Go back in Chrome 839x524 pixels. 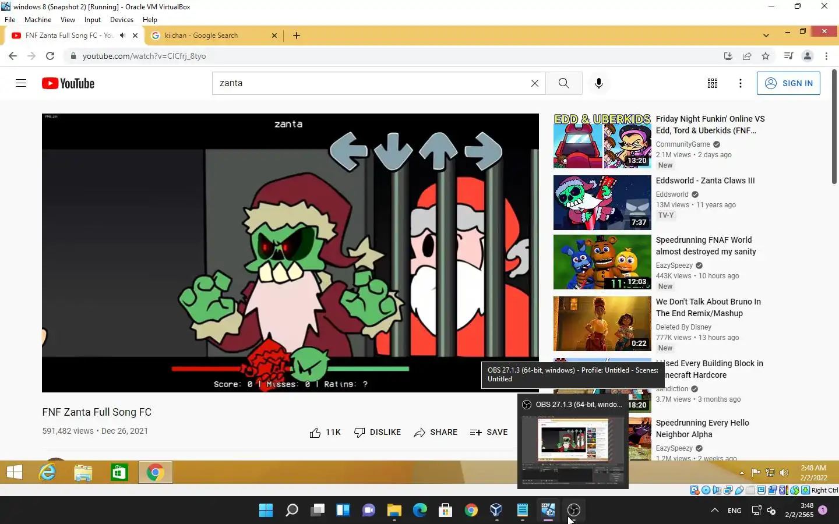13,56
